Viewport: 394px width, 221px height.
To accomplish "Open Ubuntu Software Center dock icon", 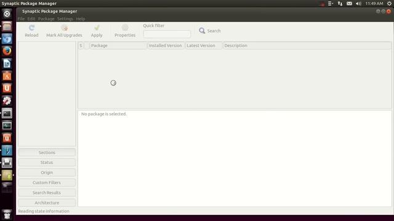I will (x=7, y=76).
